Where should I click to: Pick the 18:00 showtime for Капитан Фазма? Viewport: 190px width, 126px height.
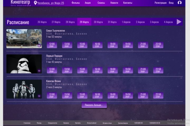[x=113, y=95]
